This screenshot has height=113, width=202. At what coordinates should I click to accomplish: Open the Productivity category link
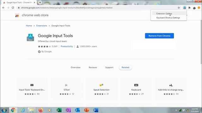(67, 46)
